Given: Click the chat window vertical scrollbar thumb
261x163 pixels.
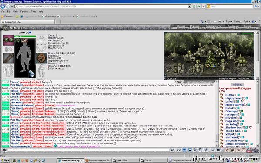Looking at the screenshot, I should point(217,138).
